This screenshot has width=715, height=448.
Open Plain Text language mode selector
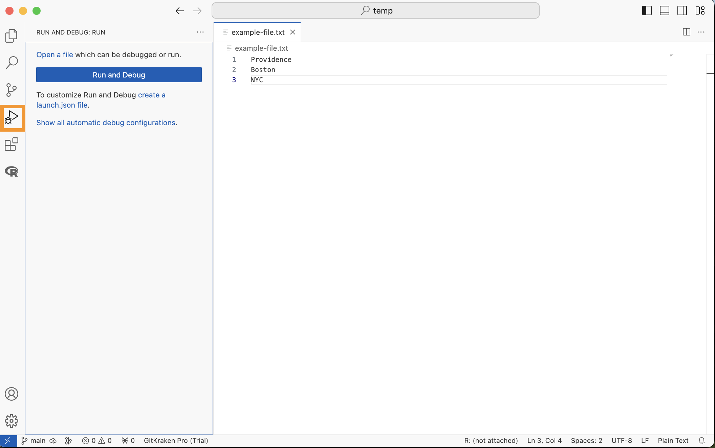coord(673,441)
